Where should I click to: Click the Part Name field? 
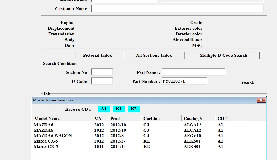point(194,72)
